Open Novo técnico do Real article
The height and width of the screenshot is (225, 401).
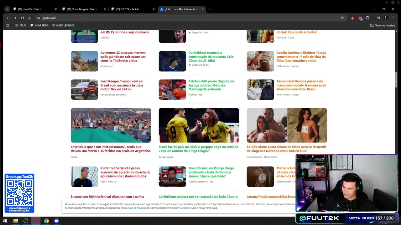[x=211, y=172]
